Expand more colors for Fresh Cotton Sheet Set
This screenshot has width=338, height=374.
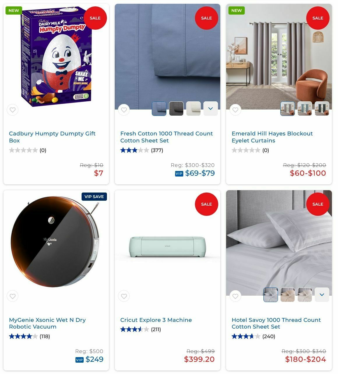click(211, 108)
